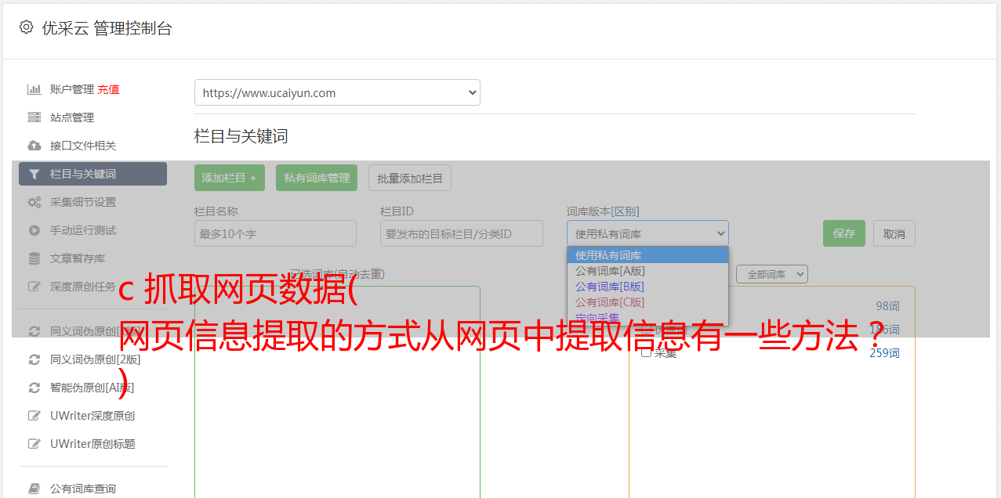Click the green 保存 button
The width and height of the screenshot is (1001, 498).
click(x=844, y=233)
